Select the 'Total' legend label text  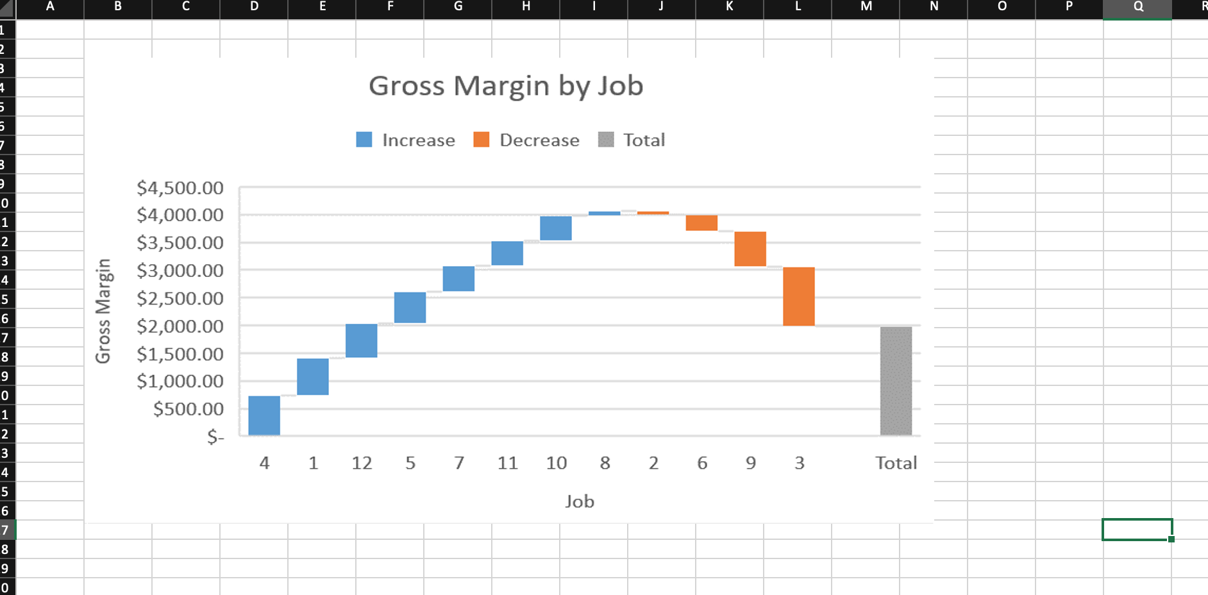pyautogui.click(x=644, y=140)
